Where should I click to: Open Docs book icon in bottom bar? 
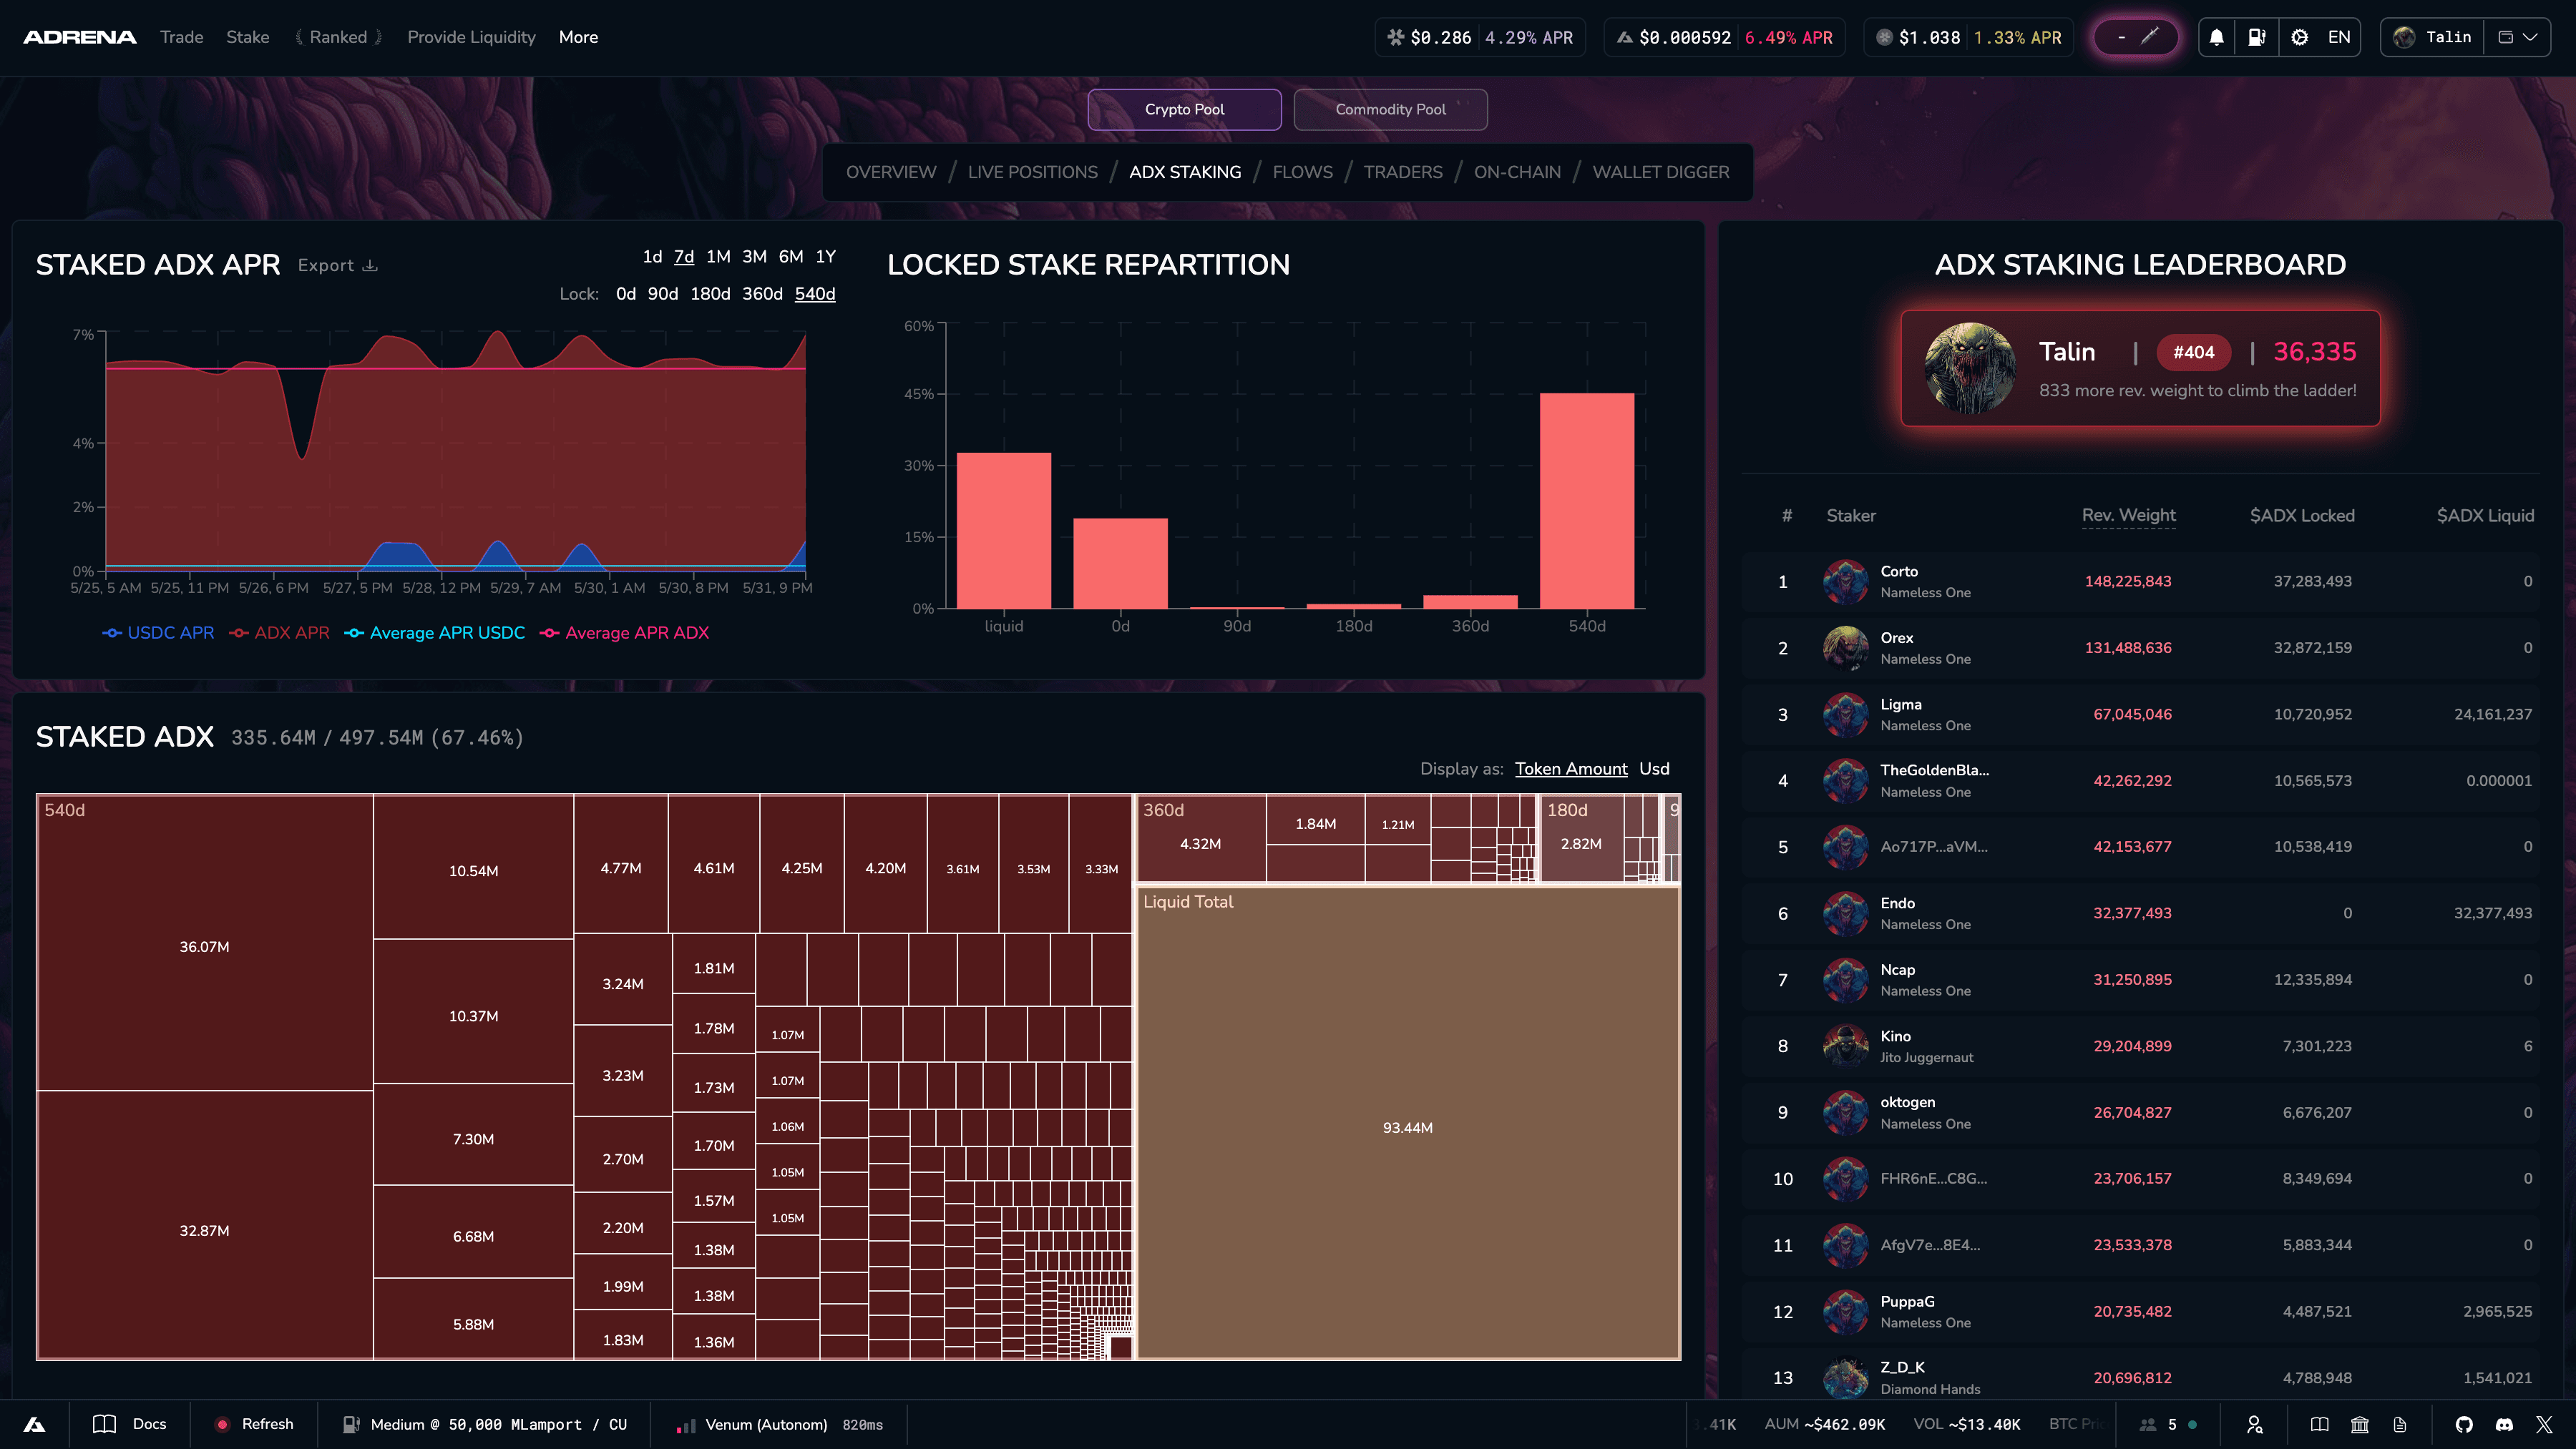tap(104, 1424)
